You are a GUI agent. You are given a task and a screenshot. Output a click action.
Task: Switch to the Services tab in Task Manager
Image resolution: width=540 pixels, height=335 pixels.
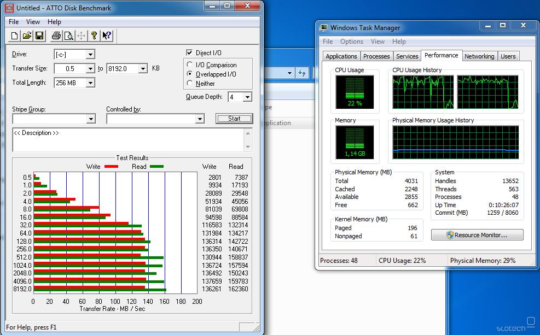[407, 56]
